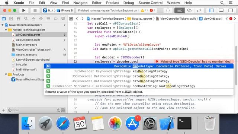The image size is (238, 134).
Task: Choose nonConformingFloatDecodingStrategy completion
Action: pos(139,86)
